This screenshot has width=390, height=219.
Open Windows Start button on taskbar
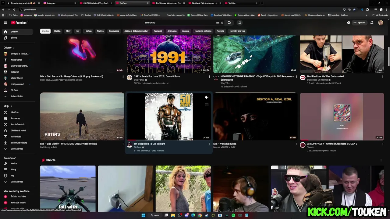pyautogui.click(x=143, y=215)
